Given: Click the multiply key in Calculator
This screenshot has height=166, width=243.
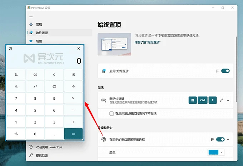Looking at the screenshot, I should coord(73,98).
